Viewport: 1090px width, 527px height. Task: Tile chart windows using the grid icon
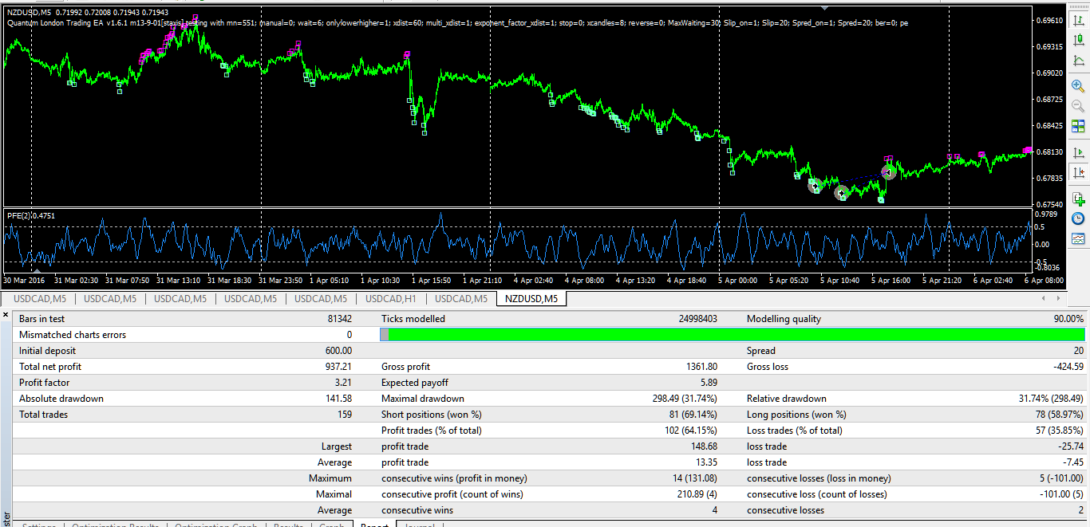pos(1078,126)
